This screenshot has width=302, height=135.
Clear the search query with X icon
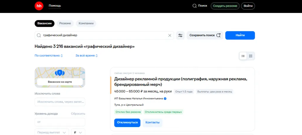click(170, 35)
